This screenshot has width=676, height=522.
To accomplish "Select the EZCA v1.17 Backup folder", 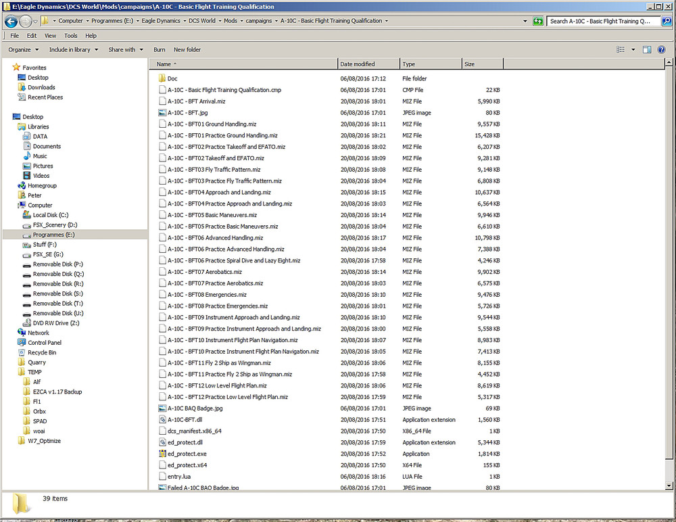I will tap(57, 391).
